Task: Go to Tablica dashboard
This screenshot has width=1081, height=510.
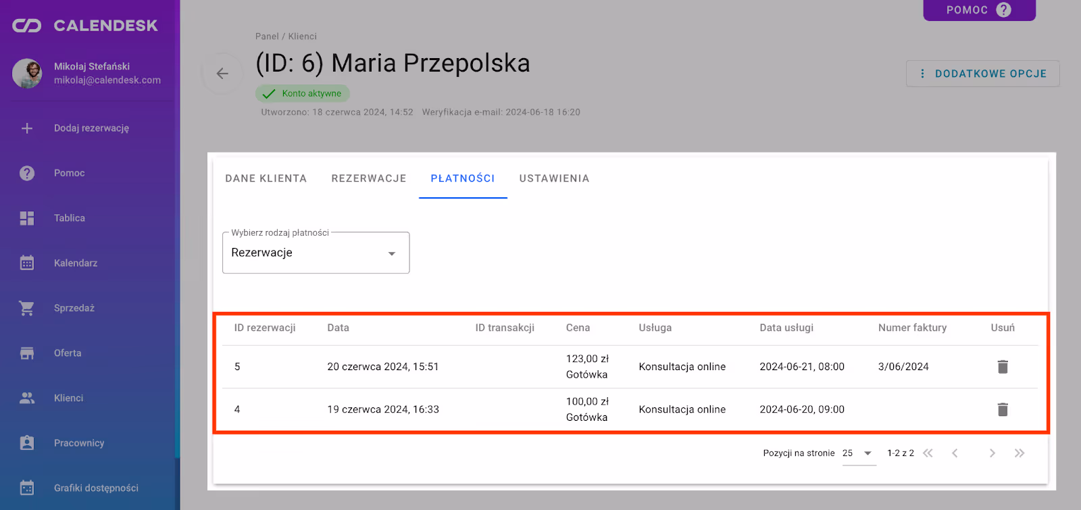Action: 69,218
